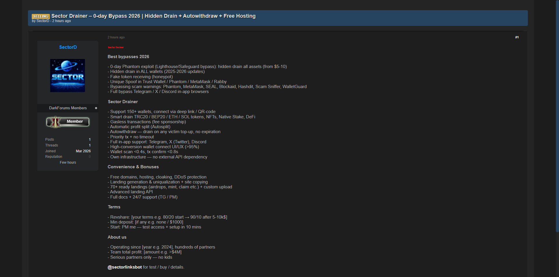Click the Member rank badge

pos(68,122)
